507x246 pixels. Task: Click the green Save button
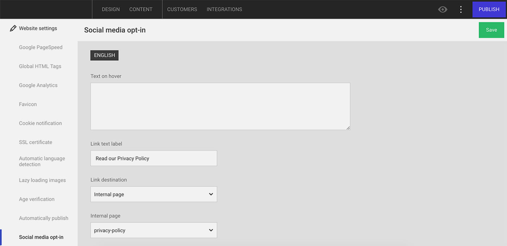pos(491,30)
